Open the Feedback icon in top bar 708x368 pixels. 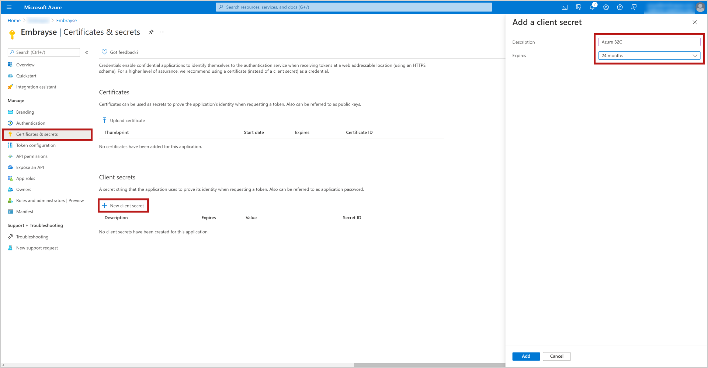pos(634,7)
